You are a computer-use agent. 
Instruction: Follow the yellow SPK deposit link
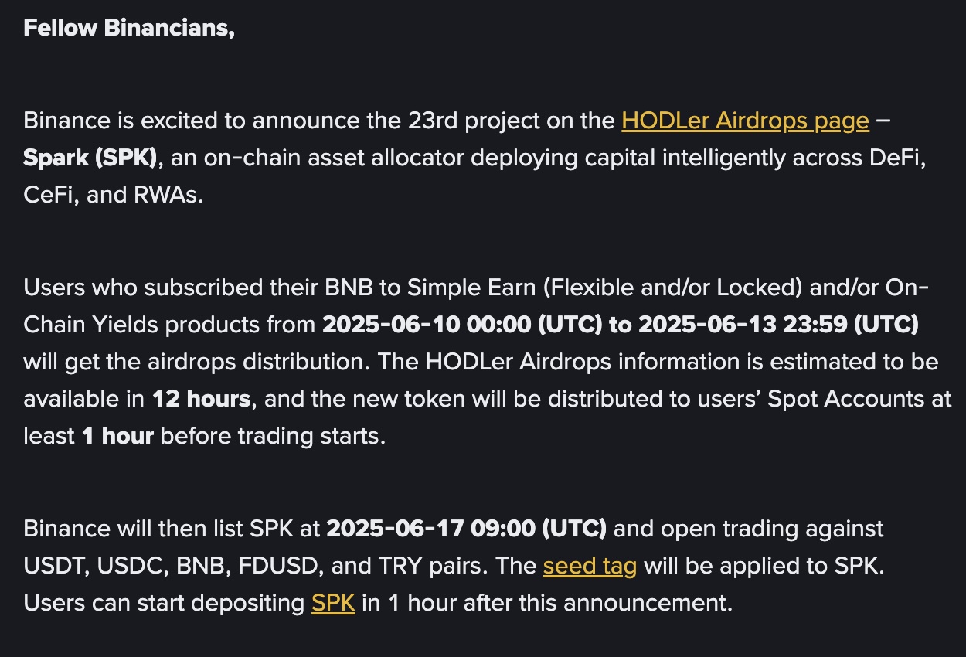click(333, 603)
